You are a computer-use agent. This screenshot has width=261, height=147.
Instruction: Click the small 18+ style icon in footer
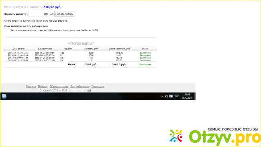tap(89, 90)
